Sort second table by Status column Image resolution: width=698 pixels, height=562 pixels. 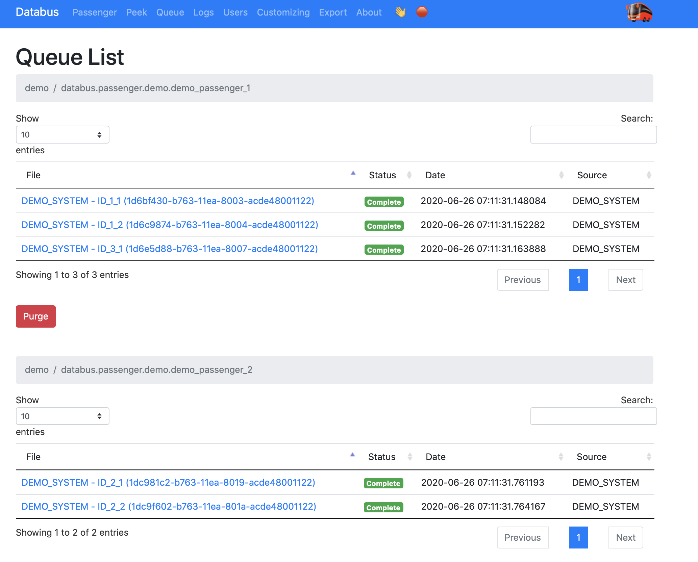click(382, 457)
